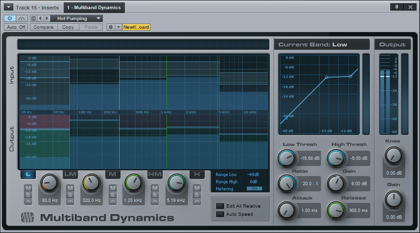
Task: Select the M mid band tab
Action: pyautogui.click(x=112, y=174)
